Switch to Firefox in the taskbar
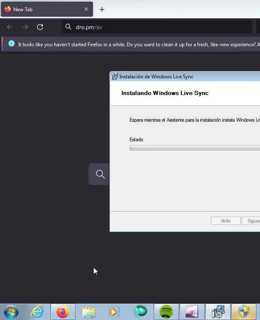 pos(63,312)
